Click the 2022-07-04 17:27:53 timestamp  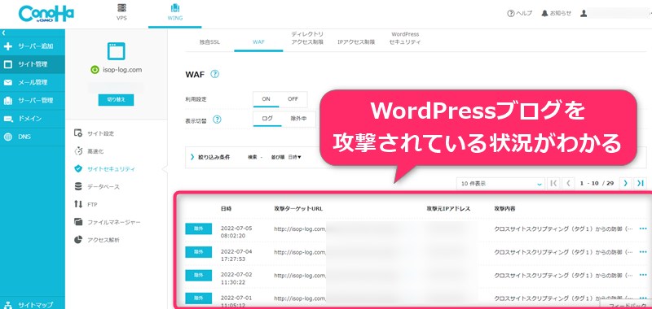236,255
